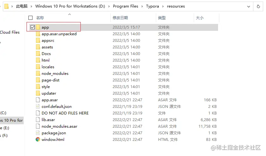The image size is (266, 156).
Task: Go to Windows 10 Pro for Workstations (D:) breadcrumb
Action: pyautogui.click(x=70, y=6)
